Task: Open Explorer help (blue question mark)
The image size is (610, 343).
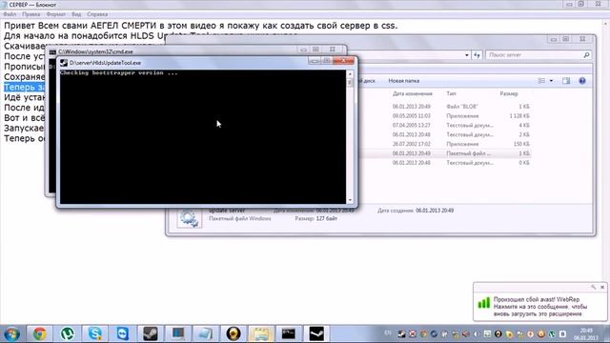Action: click(x=582, y=80)
